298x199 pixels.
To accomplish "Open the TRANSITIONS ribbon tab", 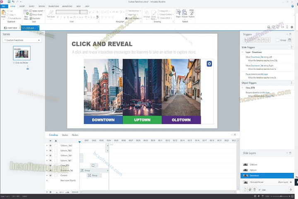I will (x=53, y=6).
